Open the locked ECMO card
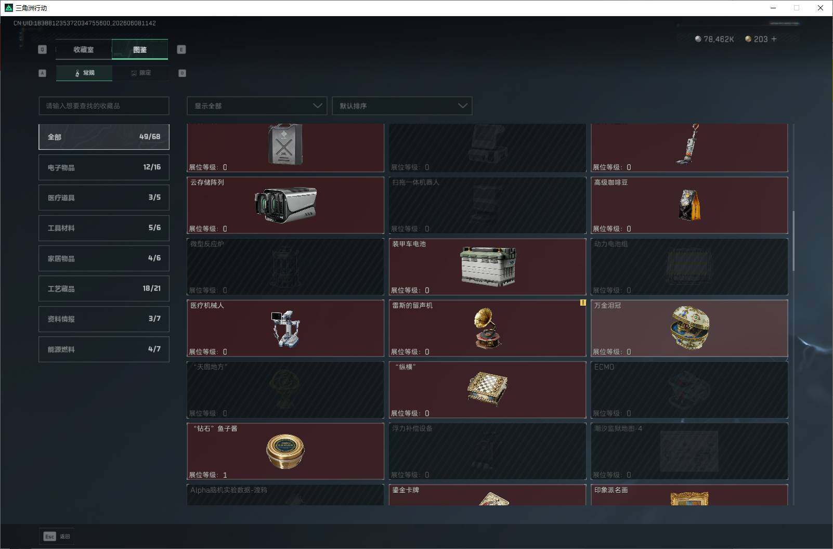This screenshot has width=833, height=549. (689, 390)
